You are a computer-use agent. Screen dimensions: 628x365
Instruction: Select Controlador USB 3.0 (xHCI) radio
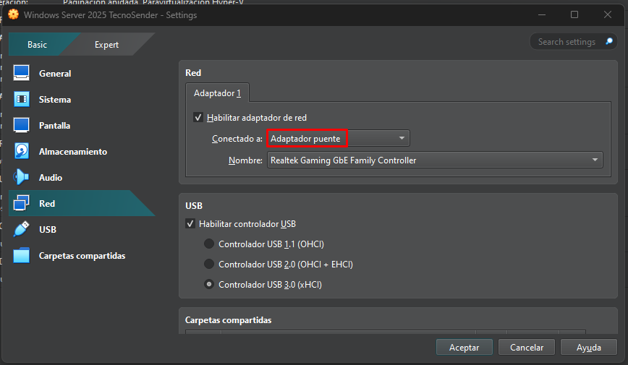click(209, 284)
